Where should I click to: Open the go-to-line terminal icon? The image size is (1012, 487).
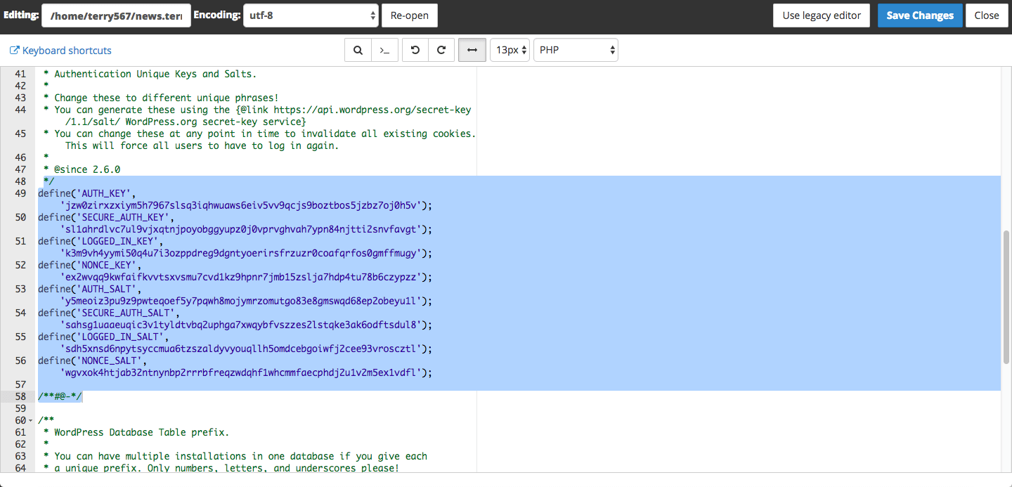pos(384,50)
